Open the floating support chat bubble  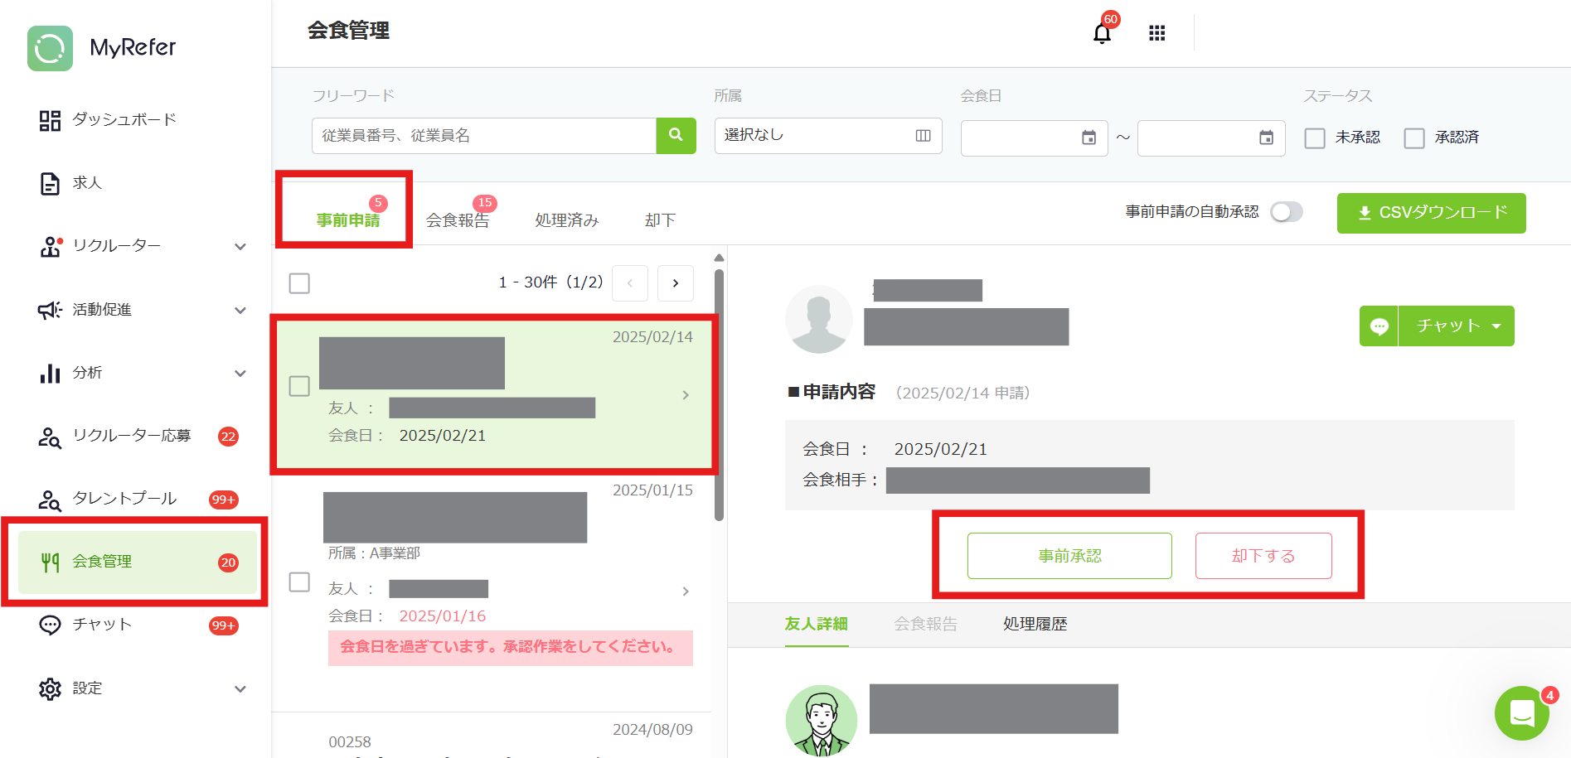pos(1521,712)
